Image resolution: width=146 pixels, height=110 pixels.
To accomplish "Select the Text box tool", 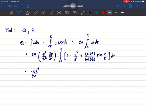I will coord(75,13).
